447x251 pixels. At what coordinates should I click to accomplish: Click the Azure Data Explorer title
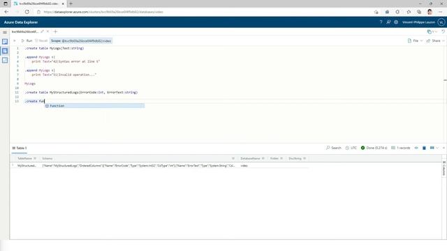coord(21,22)
